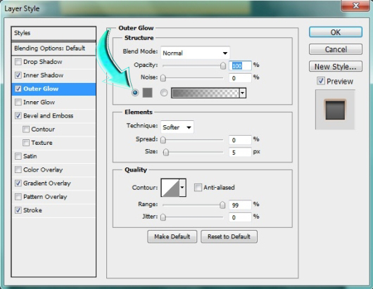Click the New Style button
The width and height of the screenshot is (373, 289).
click(336, 67)
